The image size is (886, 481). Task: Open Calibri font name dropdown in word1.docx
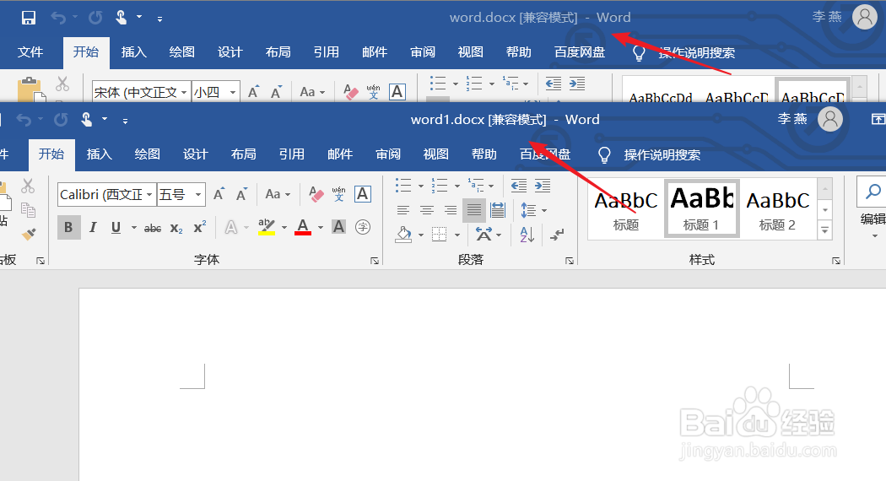point(149,194)
